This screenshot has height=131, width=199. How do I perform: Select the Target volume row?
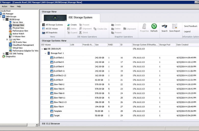(x=120, y=116)
